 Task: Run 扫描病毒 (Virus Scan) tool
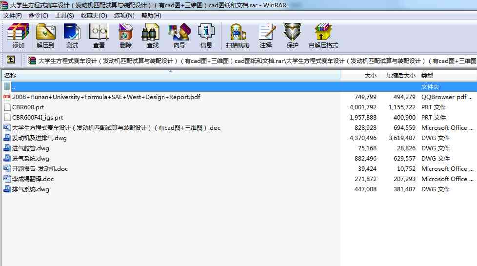238,36
